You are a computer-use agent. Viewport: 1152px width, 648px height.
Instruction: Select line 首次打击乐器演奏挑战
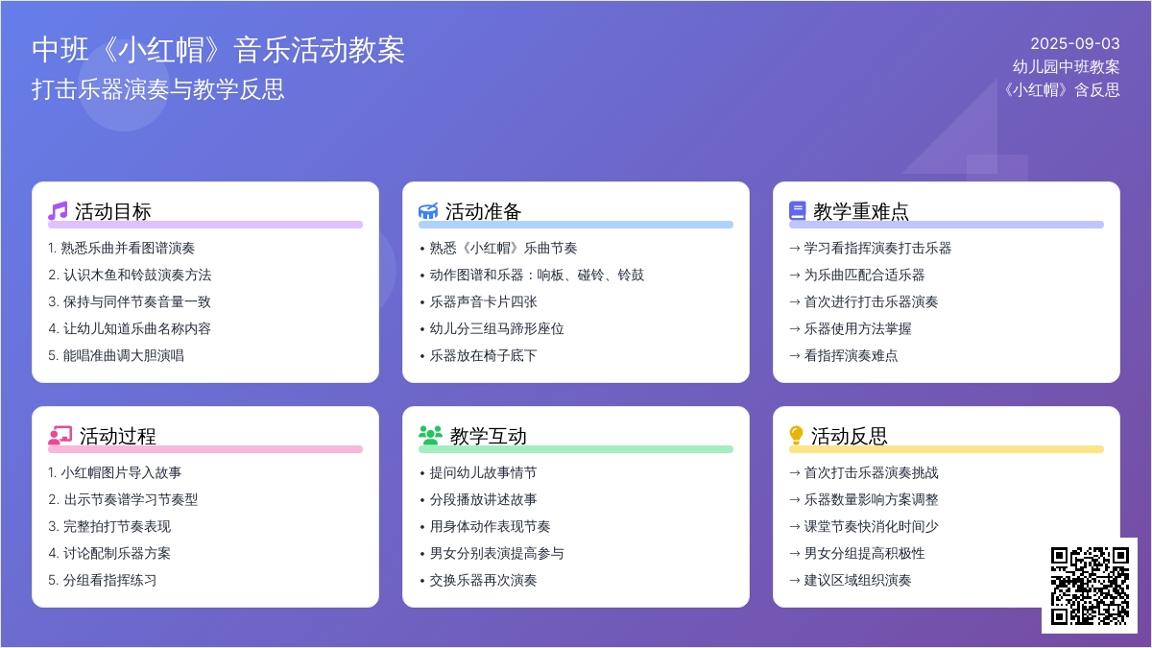click(864, 472)
